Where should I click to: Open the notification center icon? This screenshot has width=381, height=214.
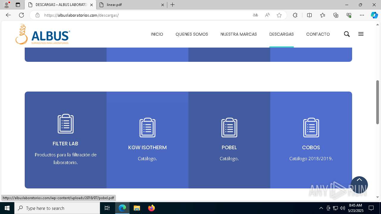pos(371,208)
